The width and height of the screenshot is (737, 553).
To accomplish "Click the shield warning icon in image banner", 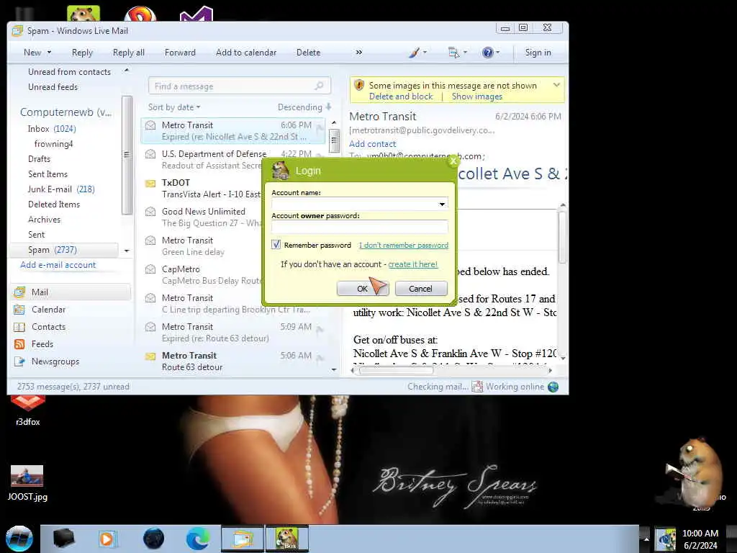I will 359,85.
